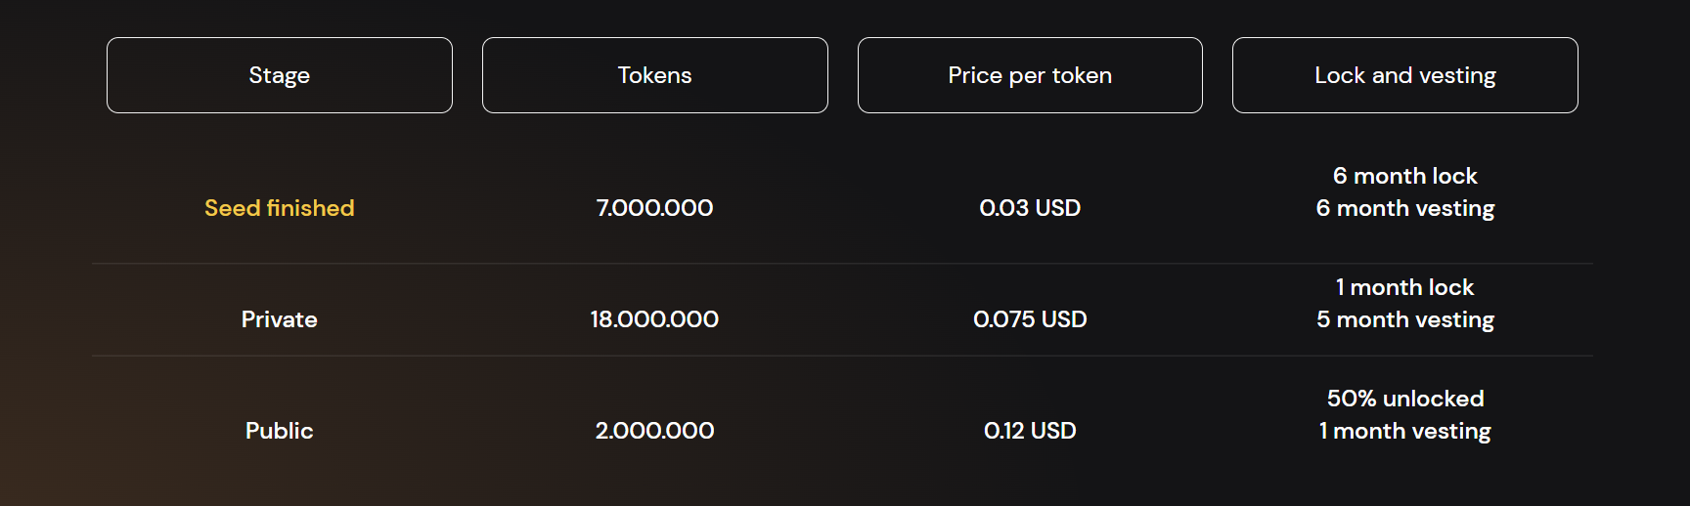The width and height of the screenshot is (1690, 506).
Task: Click the yellow Seed finished label
Action: 280,208
